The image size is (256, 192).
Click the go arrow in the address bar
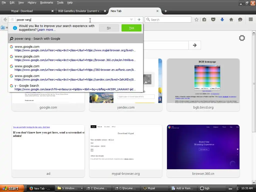click(x=139, y=19)
